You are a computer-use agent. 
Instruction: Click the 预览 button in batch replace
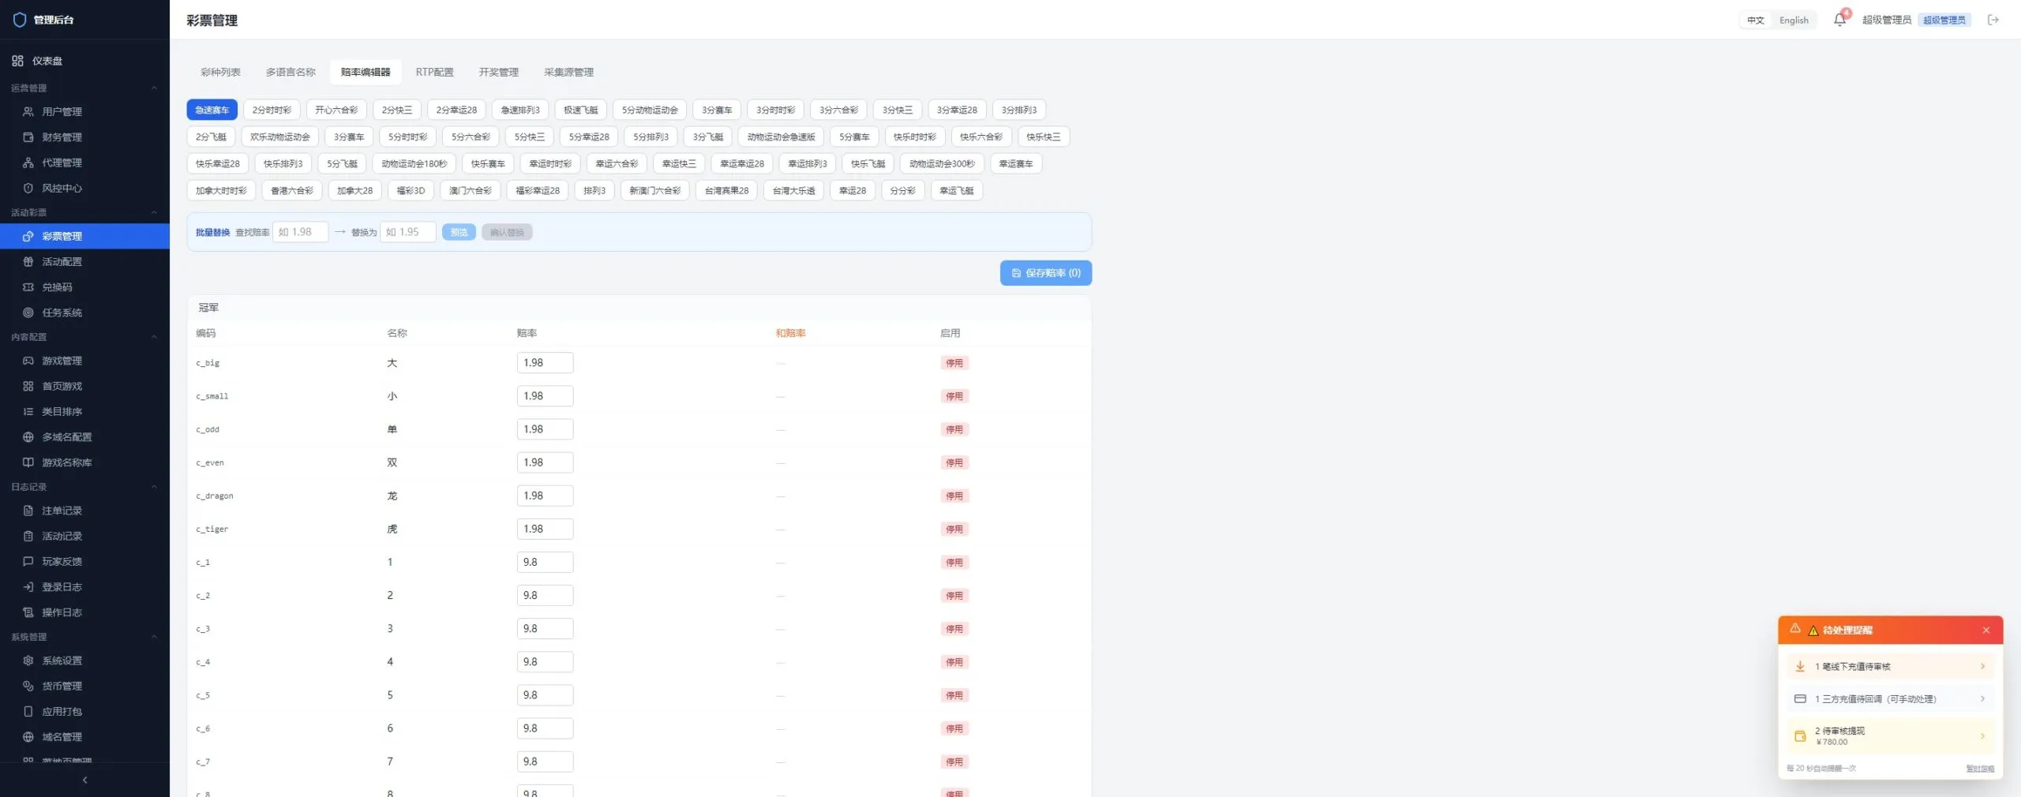pyautogui.click(x=459, y=232)
